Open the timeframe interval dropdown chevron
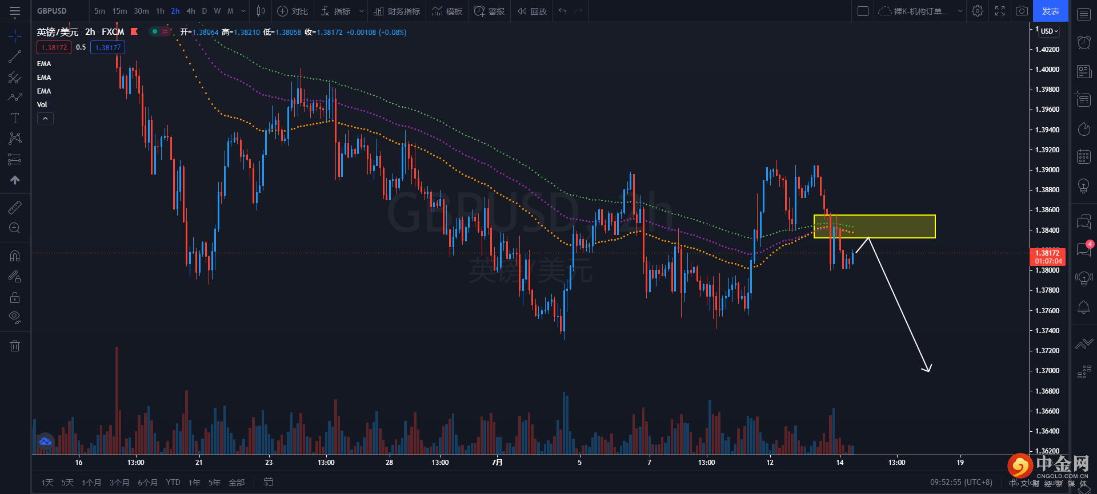 click(243, 11)
